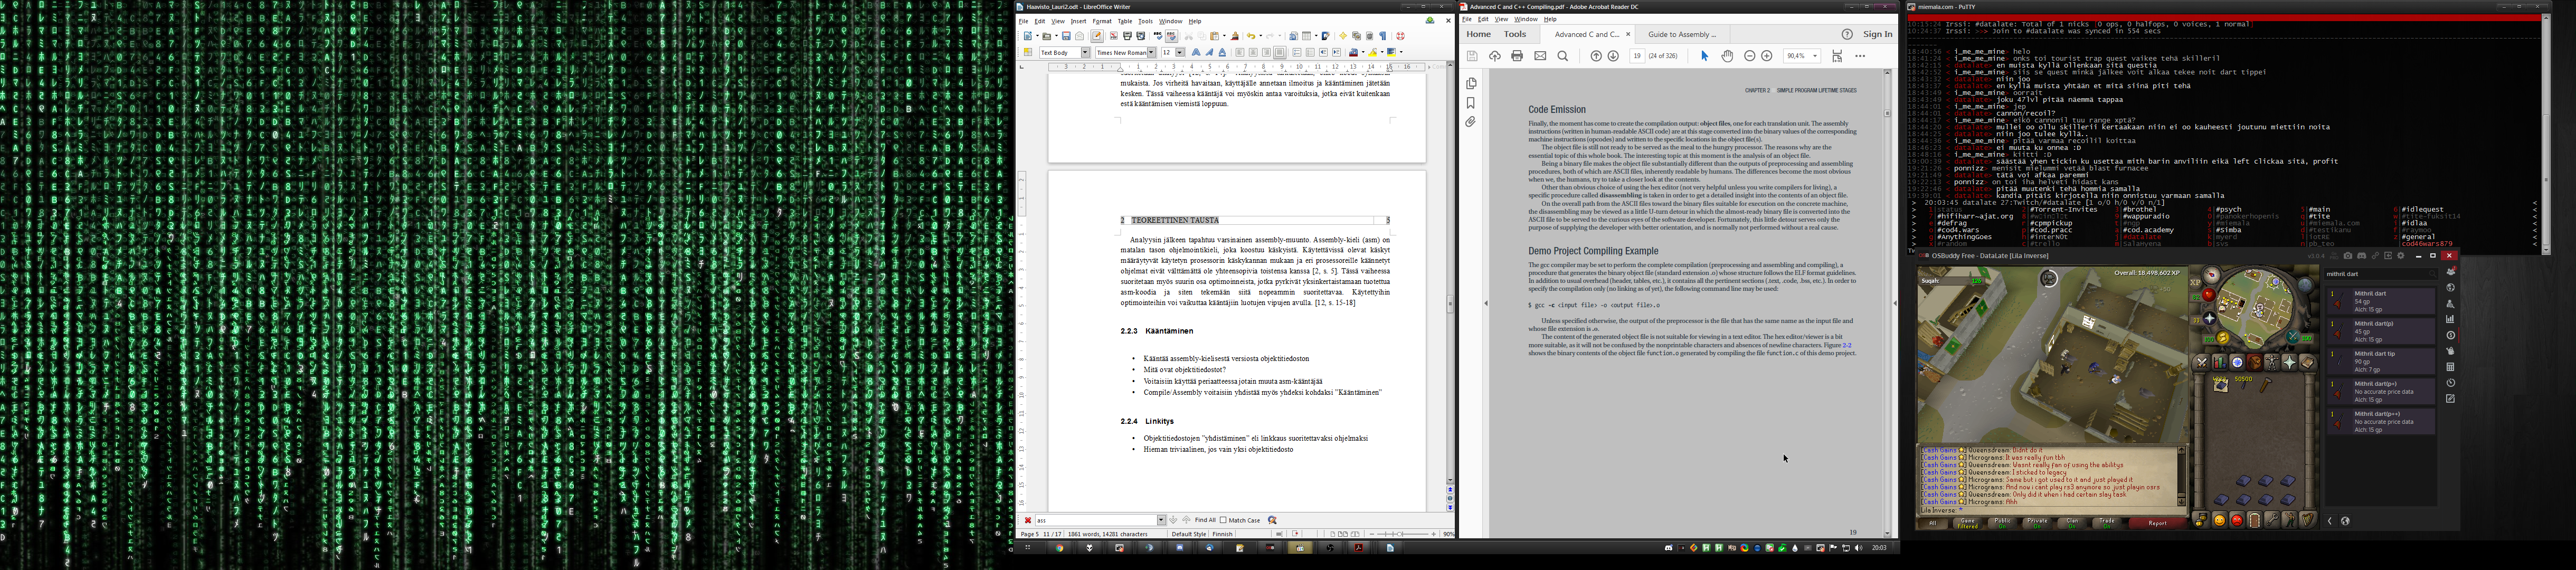Click the Acrobat zoom out minus icon

[x=1749, y=56]
